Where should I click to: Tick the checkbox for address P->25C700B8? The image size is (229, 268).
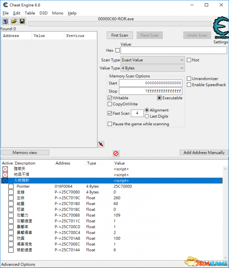(x=11, y=215)
